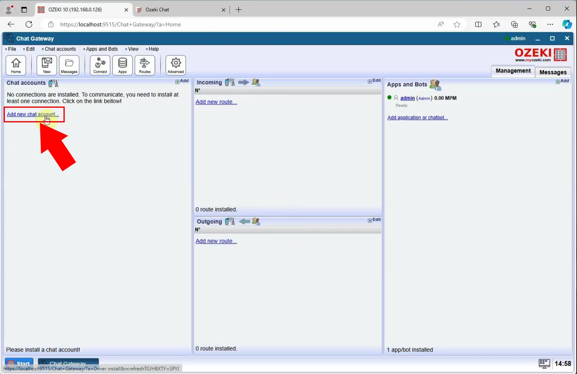The height and width of the screenshot is (374, 577).
Task: Click the admin user indicator in title bar
Action: 515,39
